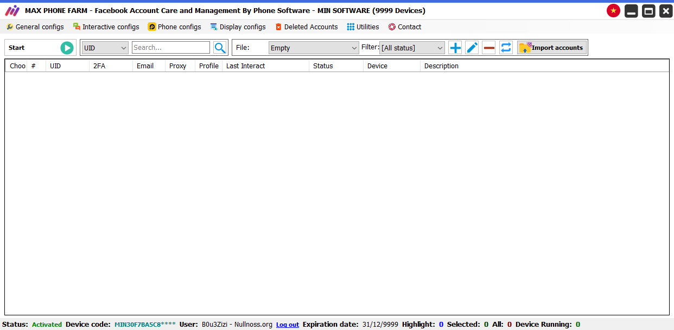Minimize the application window
674x330 pixels.
(x=631, y=11)
